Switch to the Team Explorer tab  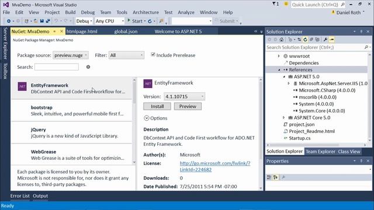coord(320,152)
